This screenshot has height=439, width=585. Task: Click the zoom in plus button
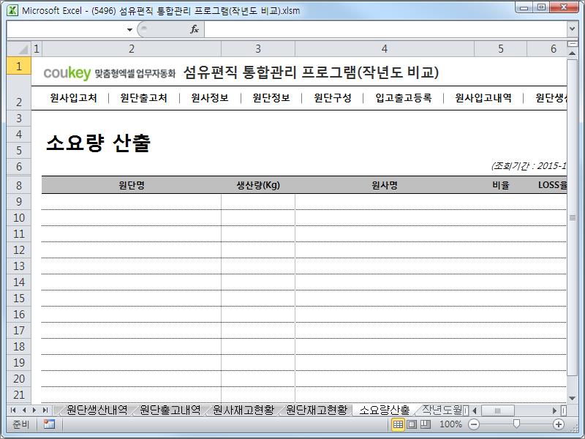(x=559, y=424)
